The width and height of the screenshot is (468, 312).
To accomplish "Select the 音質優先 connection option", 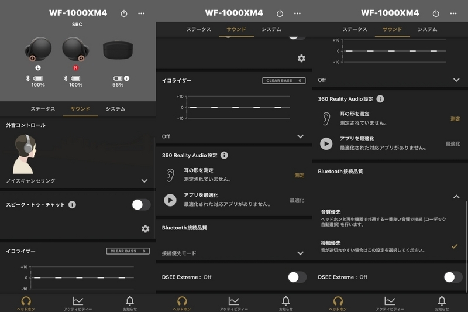I will [390, 218].
